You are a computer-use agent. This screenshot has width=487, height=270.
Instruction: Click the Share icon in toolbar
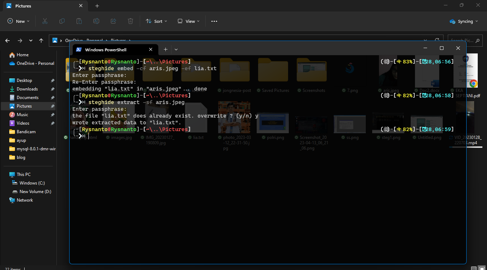click(113, 21)
